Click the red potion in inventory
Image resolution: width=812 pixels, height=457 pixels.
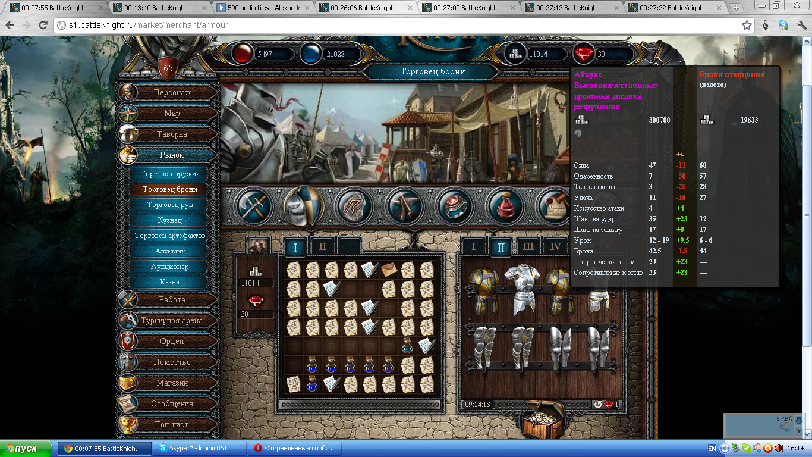coord(407,346)
